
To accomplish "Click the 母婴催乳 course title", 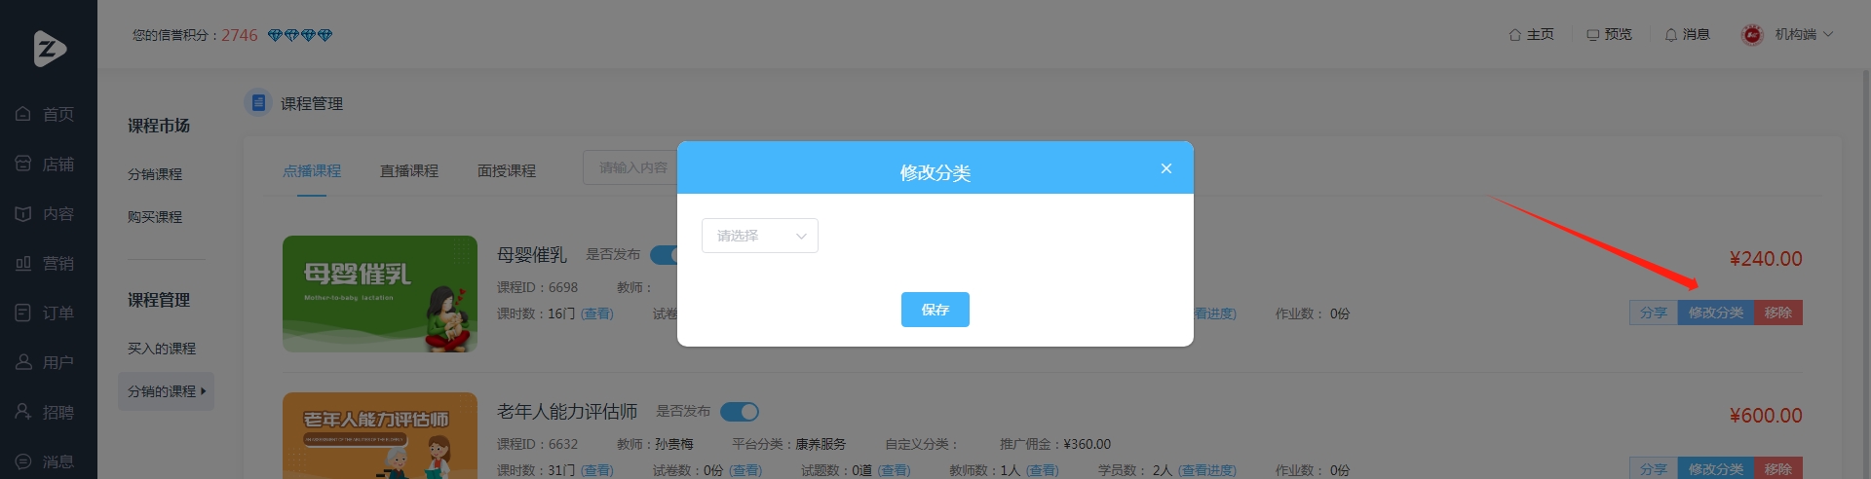I will pos(532,255).
